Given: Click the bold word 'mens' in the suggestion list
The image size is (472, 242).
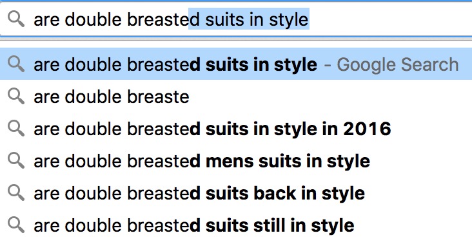Looking at the screenshot, I should 230,162.
